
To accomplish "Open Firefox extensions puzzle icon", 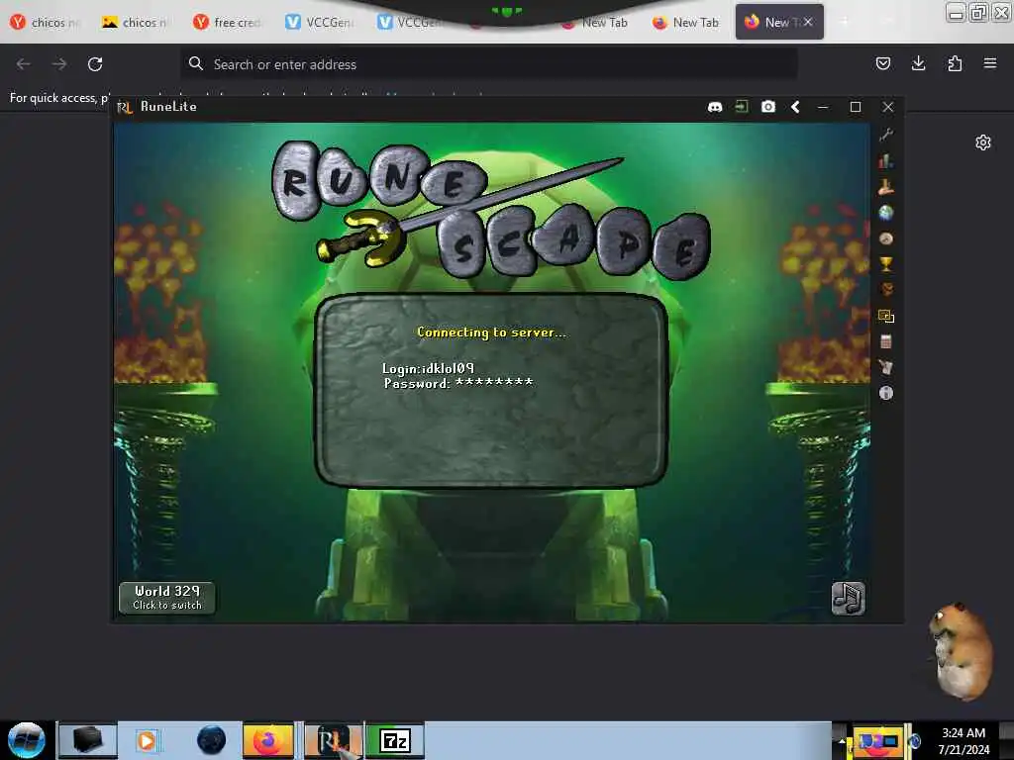I will coord(955,63).
